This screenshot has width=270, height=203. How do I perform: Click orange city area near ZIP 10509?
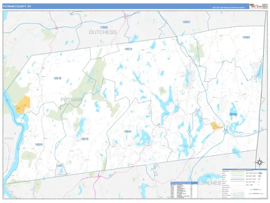point(215,126)
